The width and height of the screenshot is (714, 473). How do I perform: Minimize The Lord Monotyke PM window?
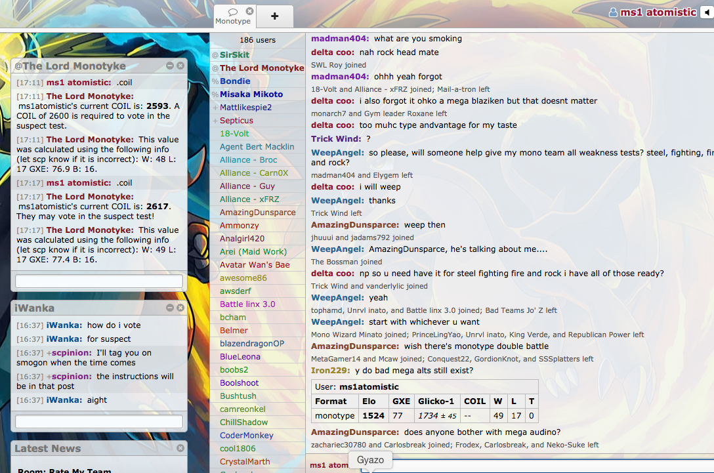click(170, 66)
